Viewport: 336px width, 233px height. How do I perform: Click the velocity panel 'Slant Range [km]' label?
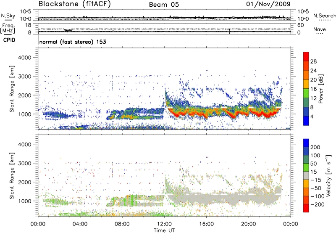pyautogui.click(x=12, y=176)
